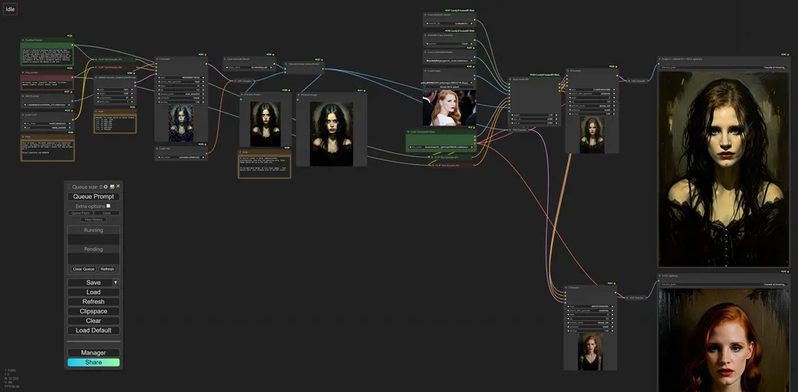Click the image icon beside the settings gear
798x392 pixels.
pyautogui.click(x=112, y=187)
